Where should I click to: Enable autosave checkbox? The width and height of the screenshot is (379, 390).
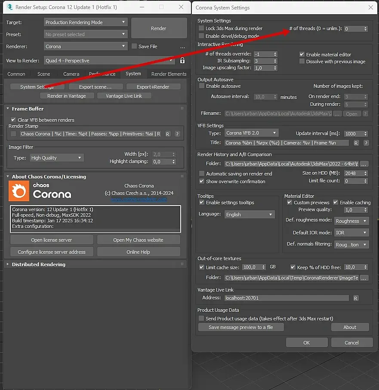[202, 86]
